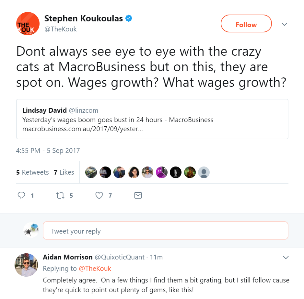Image resolution: width=304 pixels, height=299 pixels.
Task: Like the tweet with the heart icon
Action: click(x=99, y=195)
